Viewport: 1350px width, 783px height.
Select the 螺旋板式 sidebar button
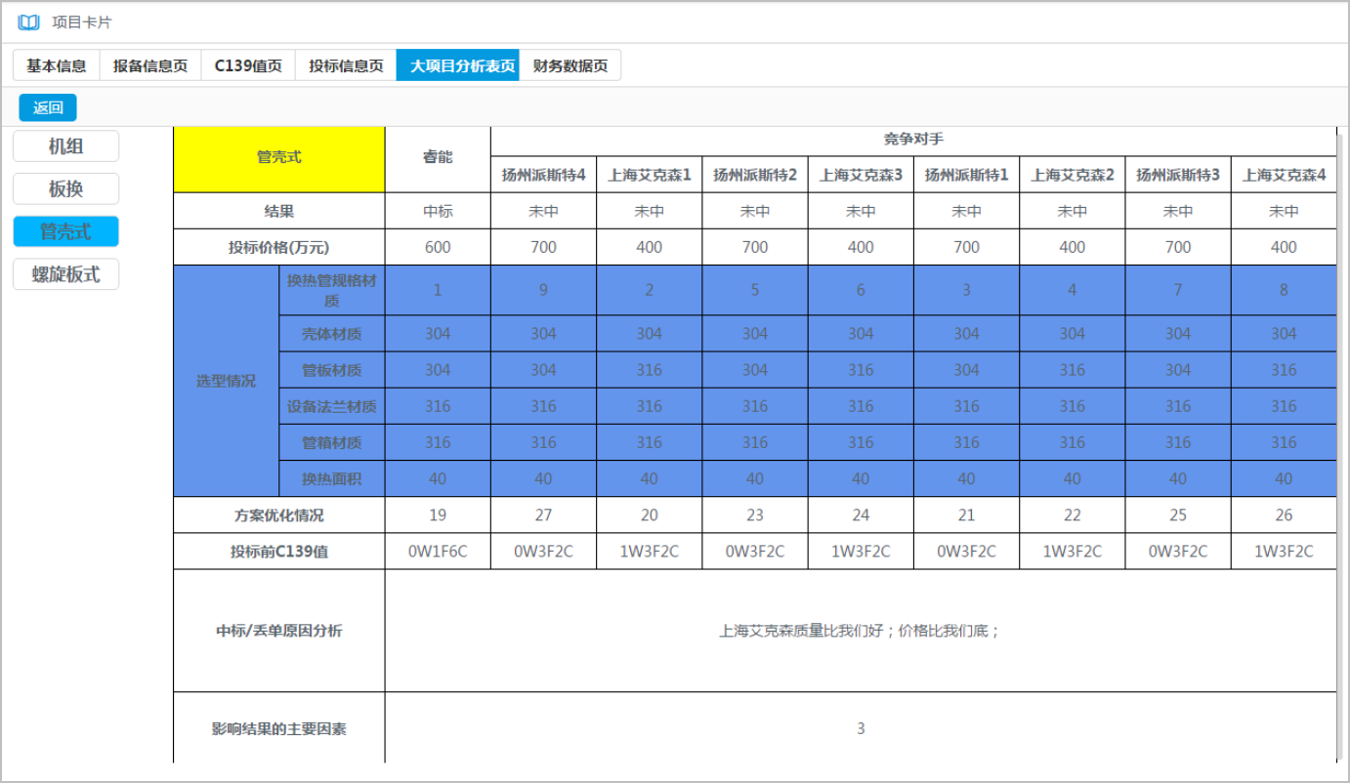coord(65,274)
